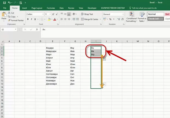This screenshot has width=170, height=118.
Task: Click the Orientation text angle icon
Action: (x=74, y=14)
